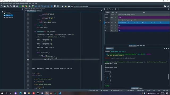Screen dimensions: 170x95
Task: Open the Consoles menu
Action: (22, 3)
